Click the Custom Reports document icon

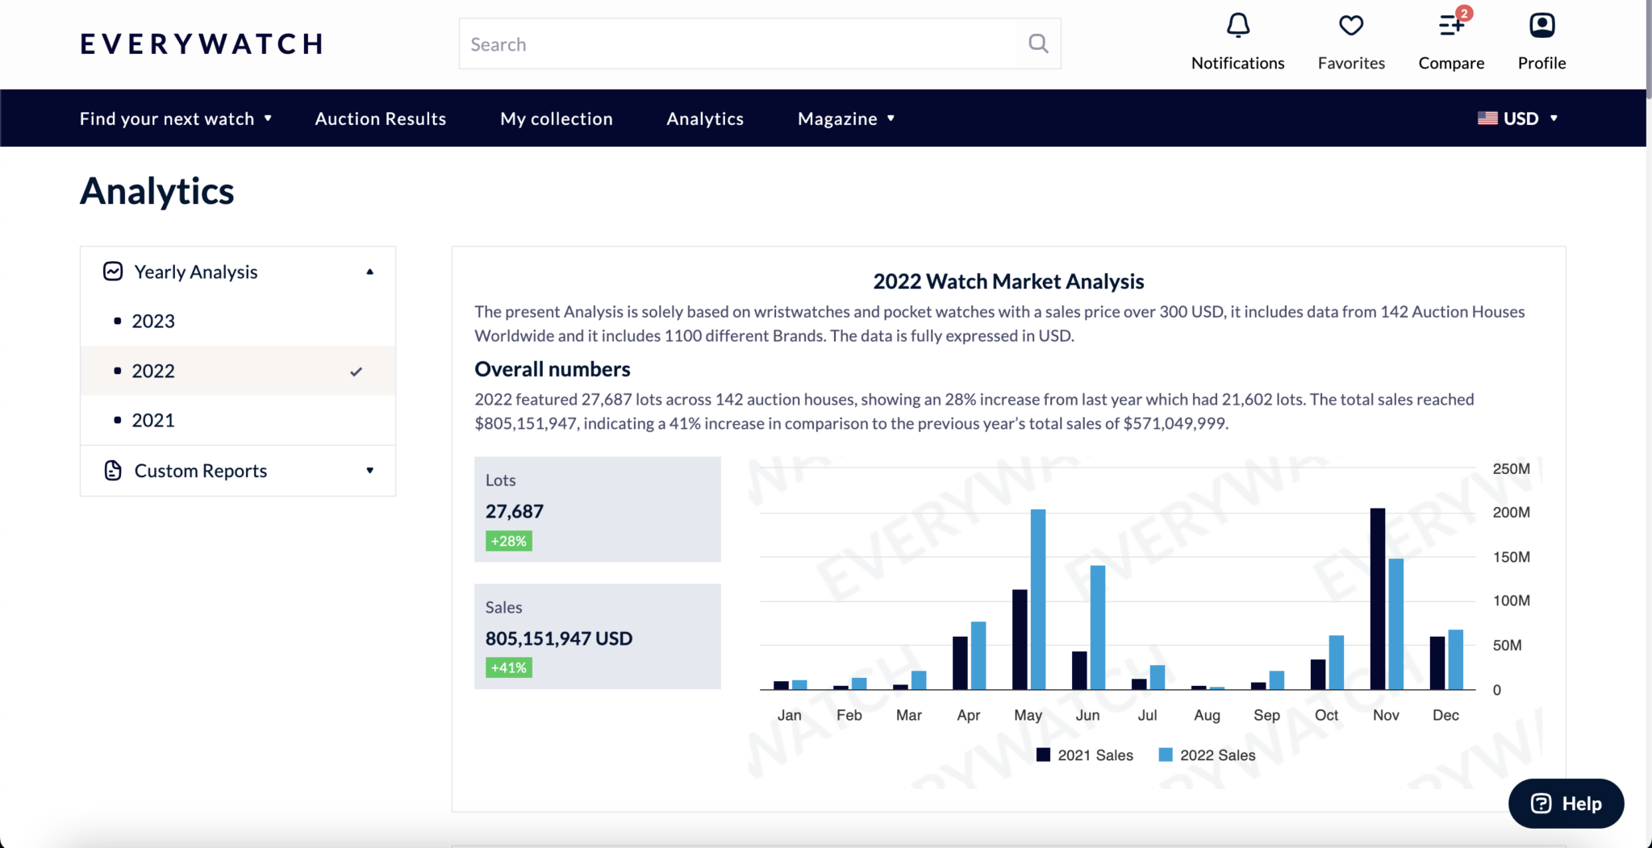[x=113, y=471]
